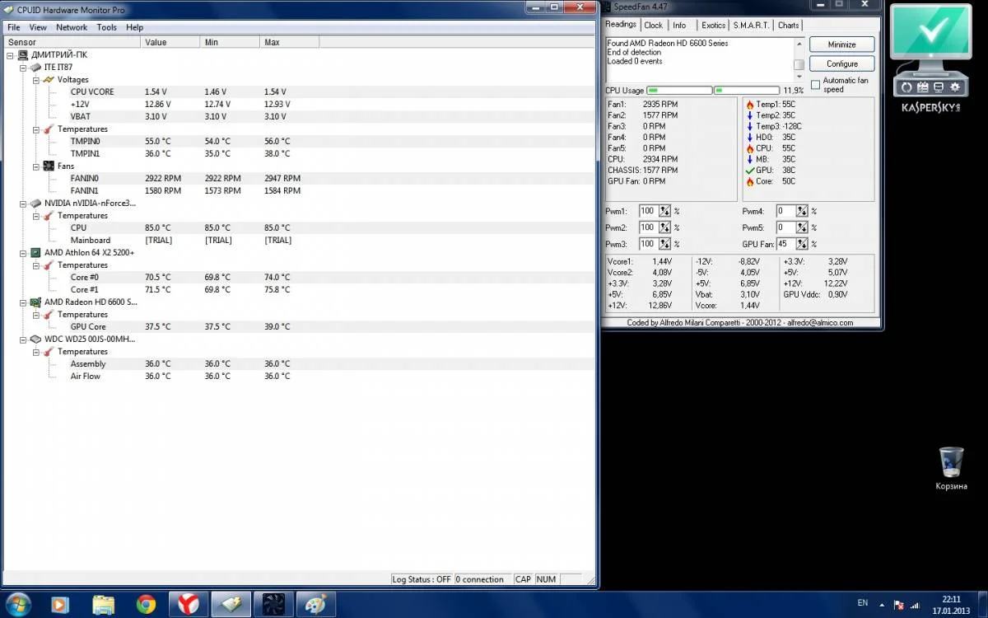Open the Network menu in HWMonitor
Screen dimensions: 988x618
[x=72, y=27]
